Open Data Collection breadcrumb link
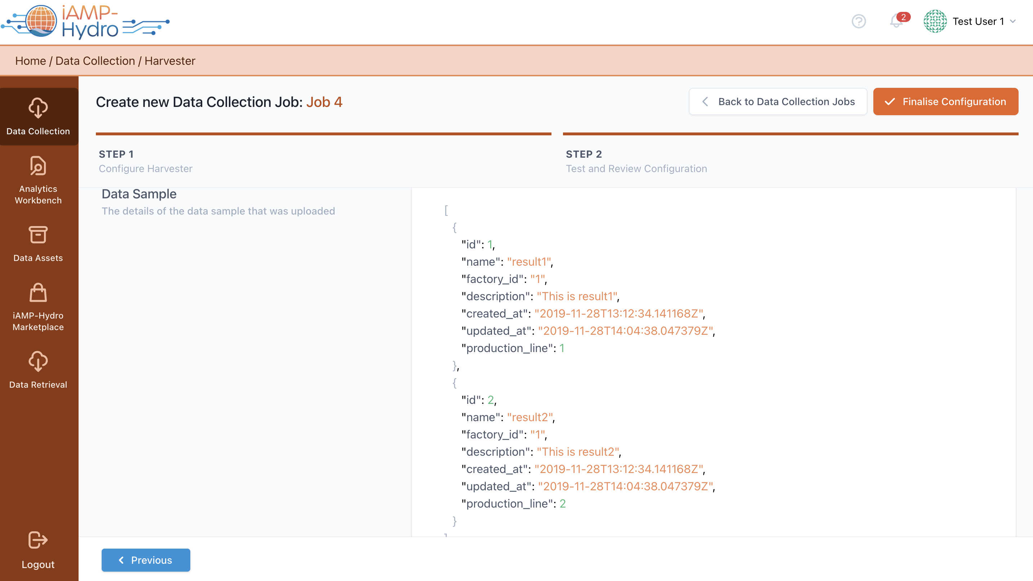This screenshot has height=581, width=1033. click(95, 61)
